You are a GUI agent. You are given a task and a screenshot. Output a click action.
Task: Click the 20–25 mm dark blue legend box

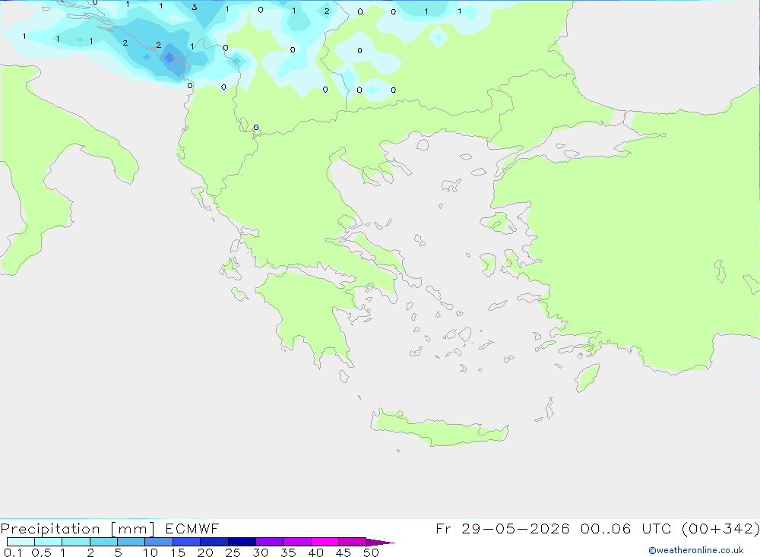[x=214, y=542]
